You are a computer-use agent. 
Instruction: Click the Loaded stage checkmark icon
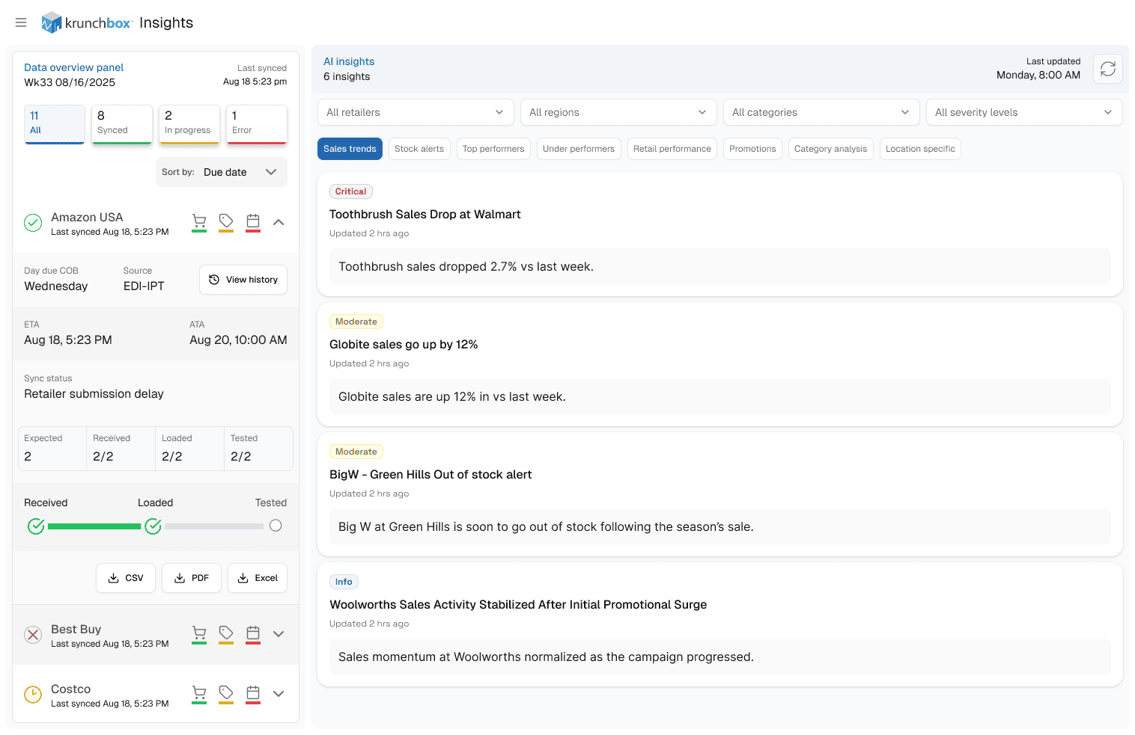(x=153, y=526)
